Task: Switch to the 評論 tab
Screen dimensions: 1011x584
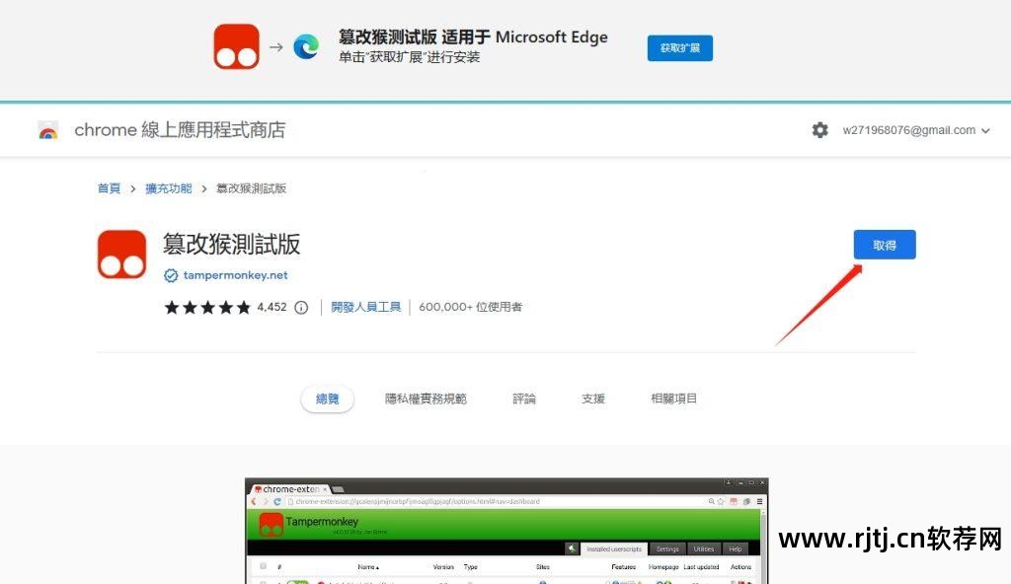Action: pos(524,399)
